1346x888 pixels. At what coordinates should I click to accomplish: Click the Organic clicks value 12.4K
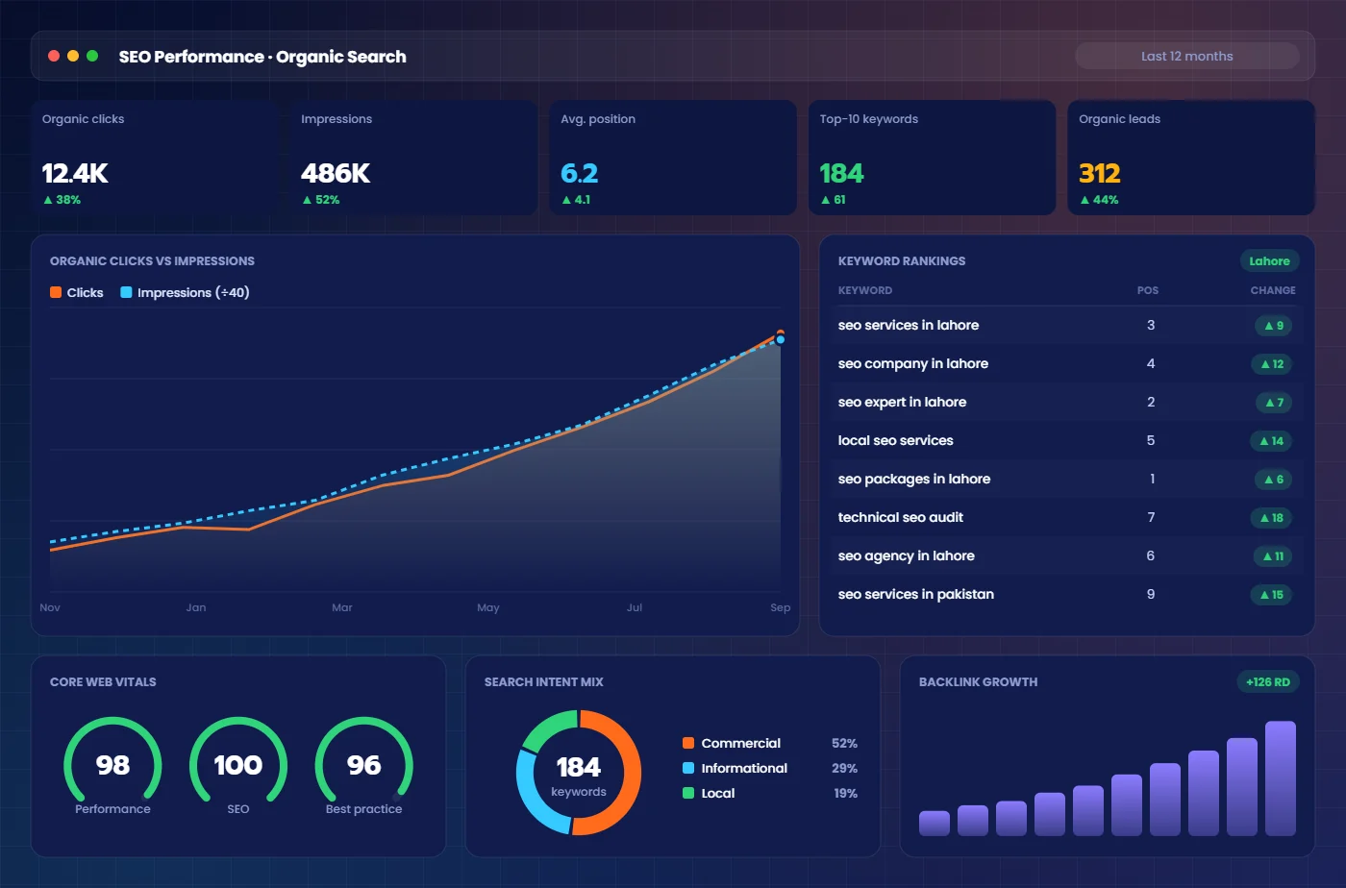coord(75,173)
